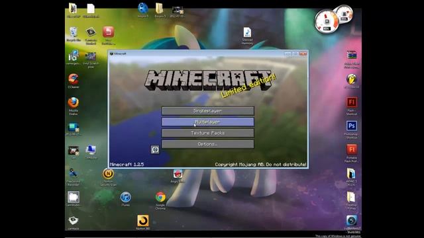Open the Recycle Bin desktop icon
Screen dimensions: 424x238
(74, 34)
